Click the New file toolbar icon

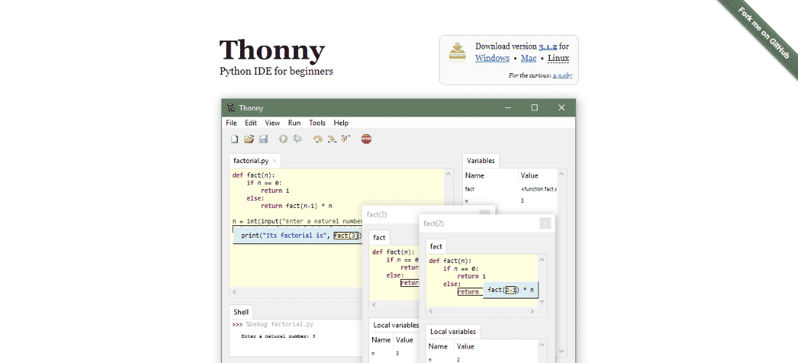[x=234, y=139]
